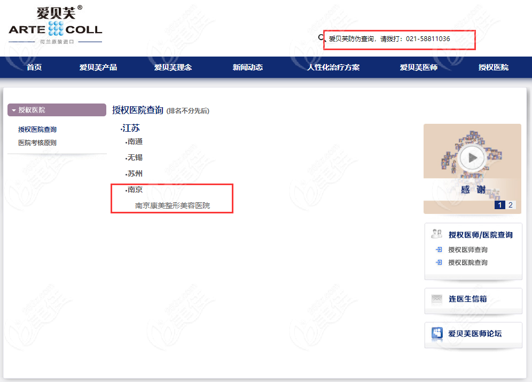This screenshot has height=382, width=532.
Task: Collapse the 授权医院 sidebar header
Action: [57, 110]
